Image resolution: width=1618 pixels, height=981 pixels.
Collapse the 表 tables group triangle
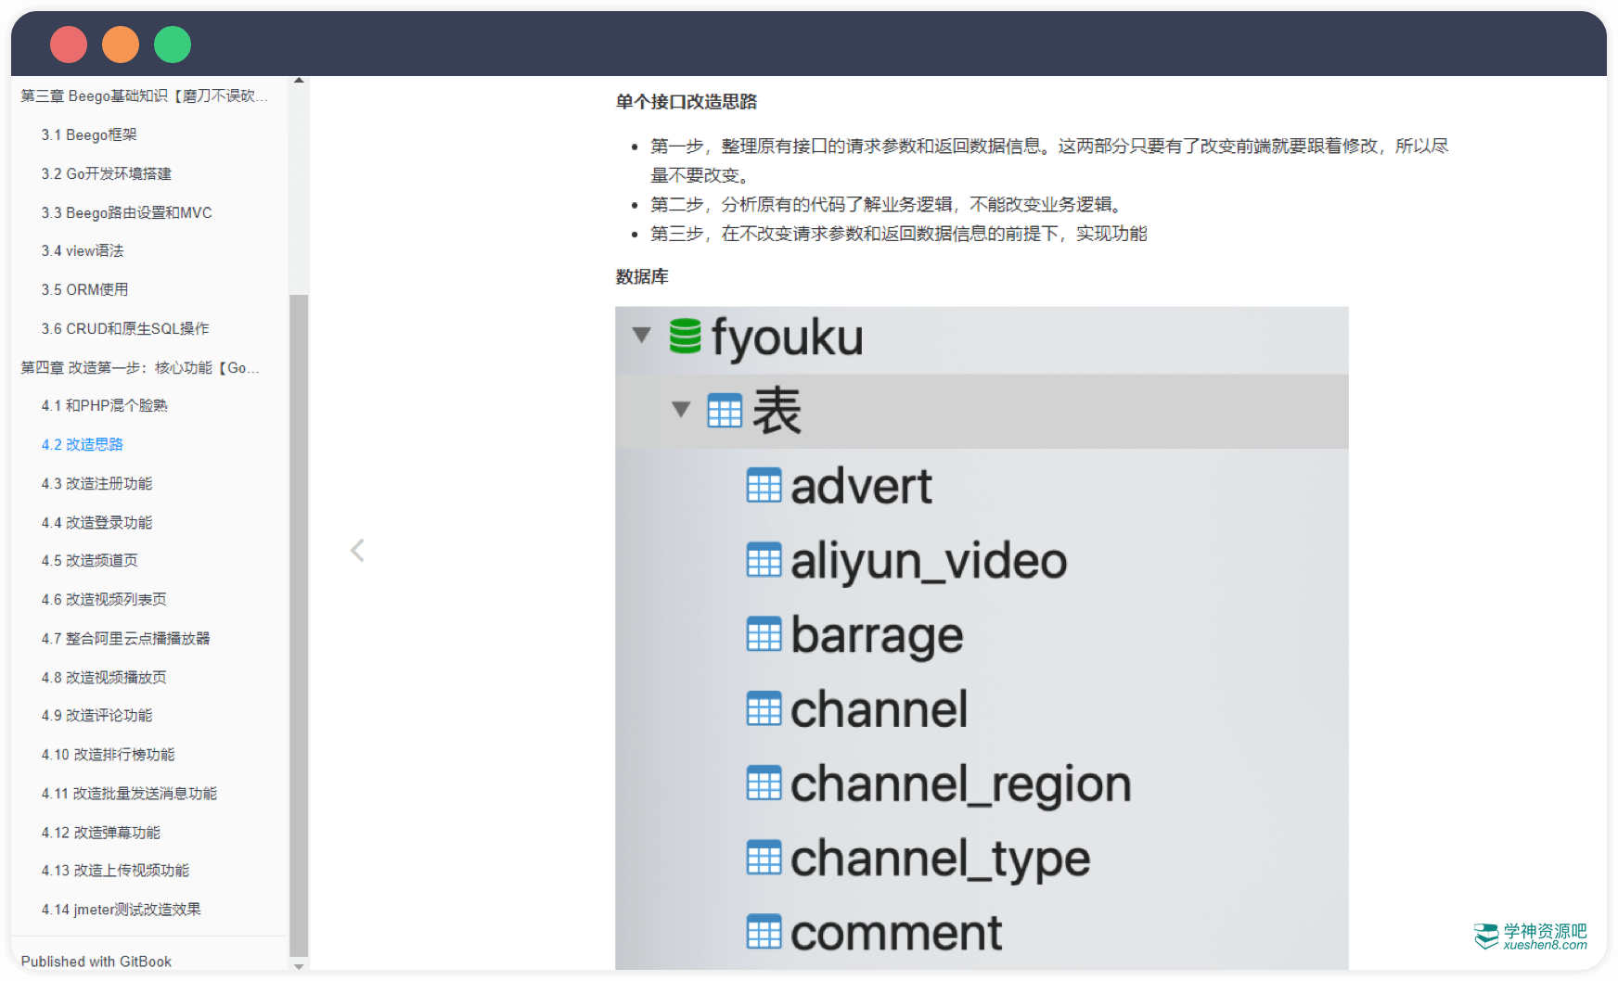681,410
